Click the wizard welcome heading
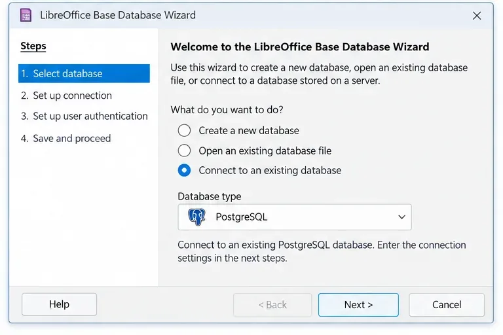503x335 pixels. (299, 47)
